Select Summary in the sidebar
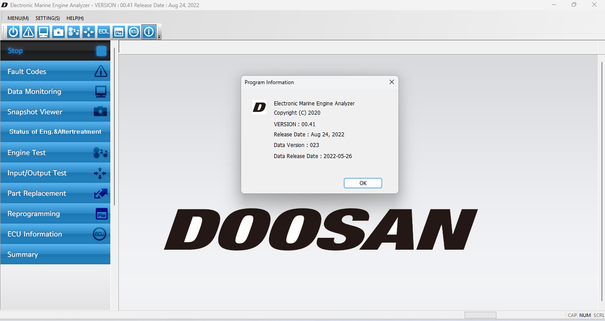605x321 pixels. pyautogui.click(x=55, y=255)
